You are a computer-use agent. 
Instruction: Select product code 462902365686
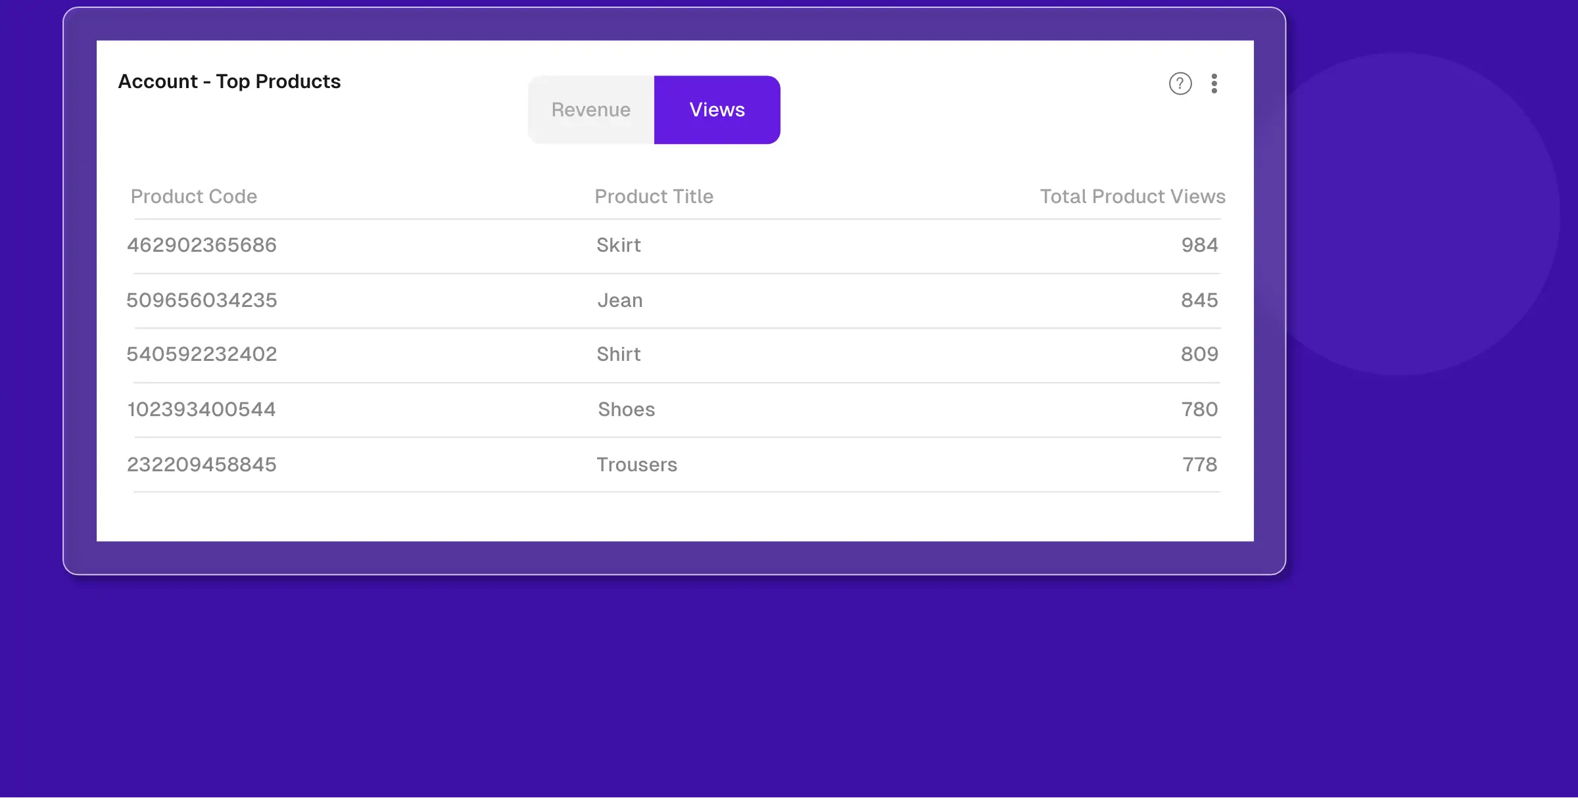pyautogui.click(x=202, y=245)
